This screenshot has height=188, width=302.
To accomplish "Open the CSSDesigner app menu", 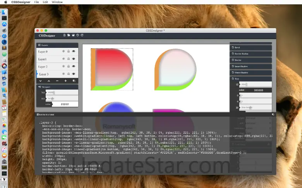I will (x=21, y=2).
